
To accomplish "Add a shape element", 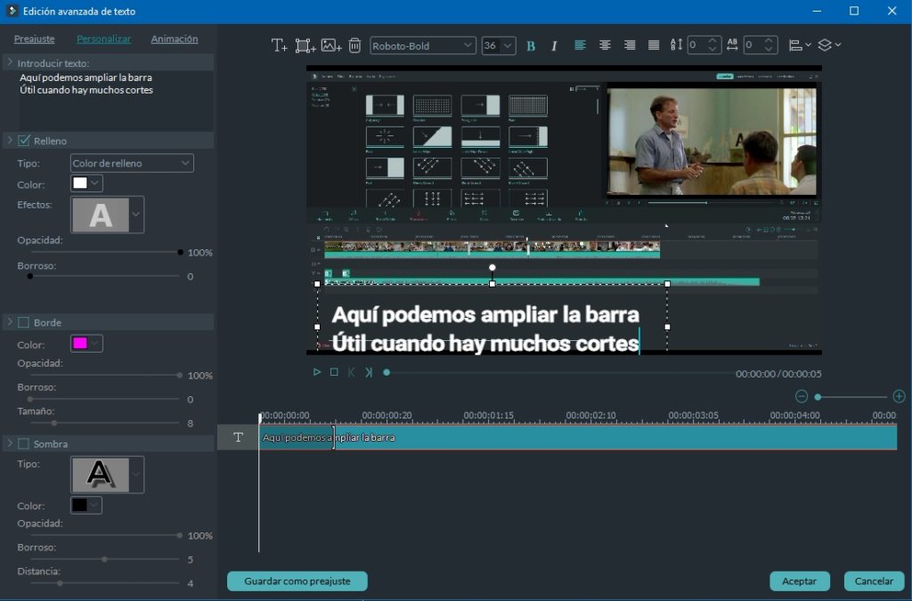I will tap(305, 45).
